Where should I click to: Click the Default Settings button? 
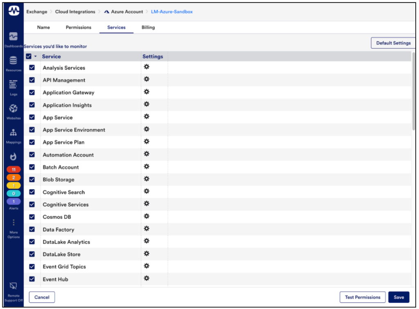pos(393,43)
